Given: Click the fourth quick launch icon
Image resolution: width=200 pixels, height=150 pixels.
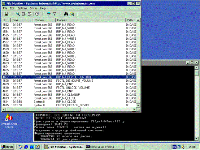Looking at the screenshot, I should (38, 147).
